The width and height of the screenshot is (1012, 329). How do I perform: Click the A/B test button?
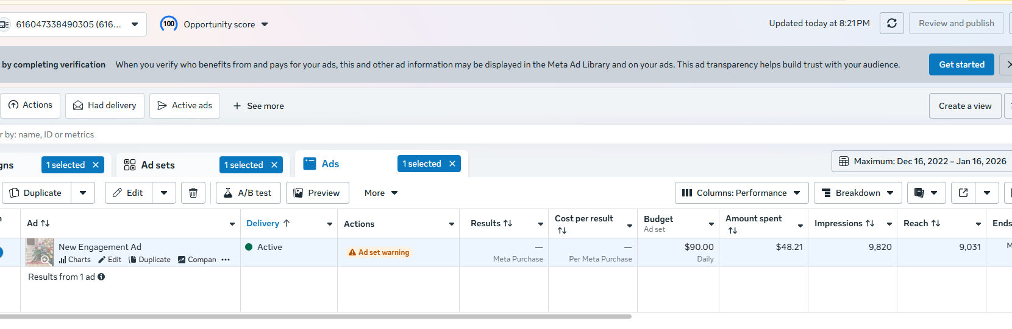248,193
